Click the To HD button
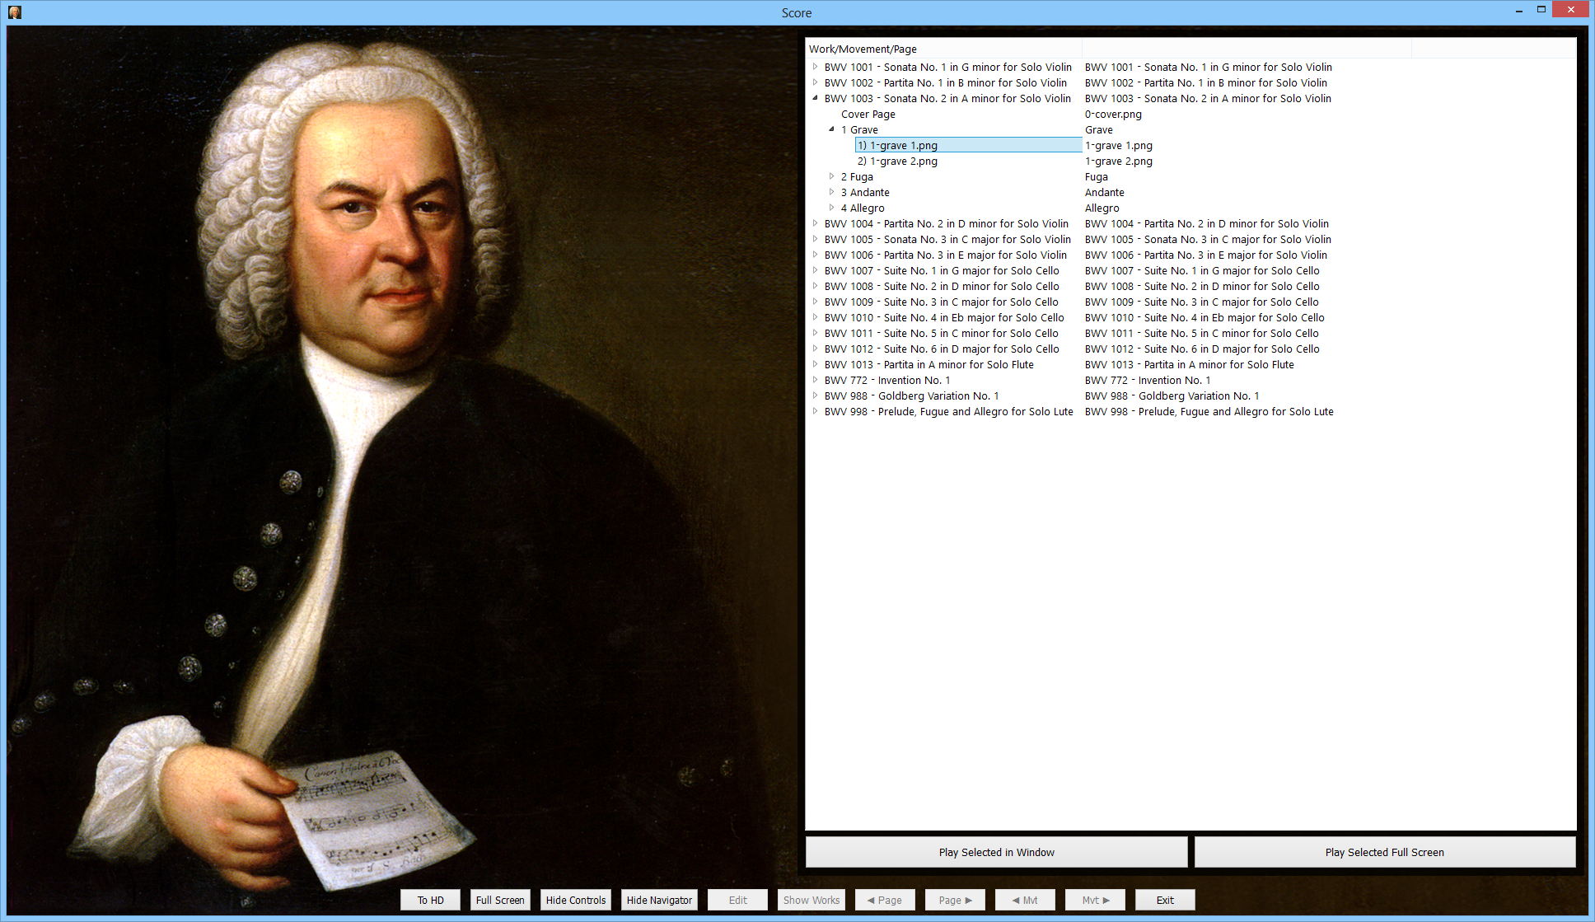The width and height of the screenshot is (1595, 922). point(430,900)
